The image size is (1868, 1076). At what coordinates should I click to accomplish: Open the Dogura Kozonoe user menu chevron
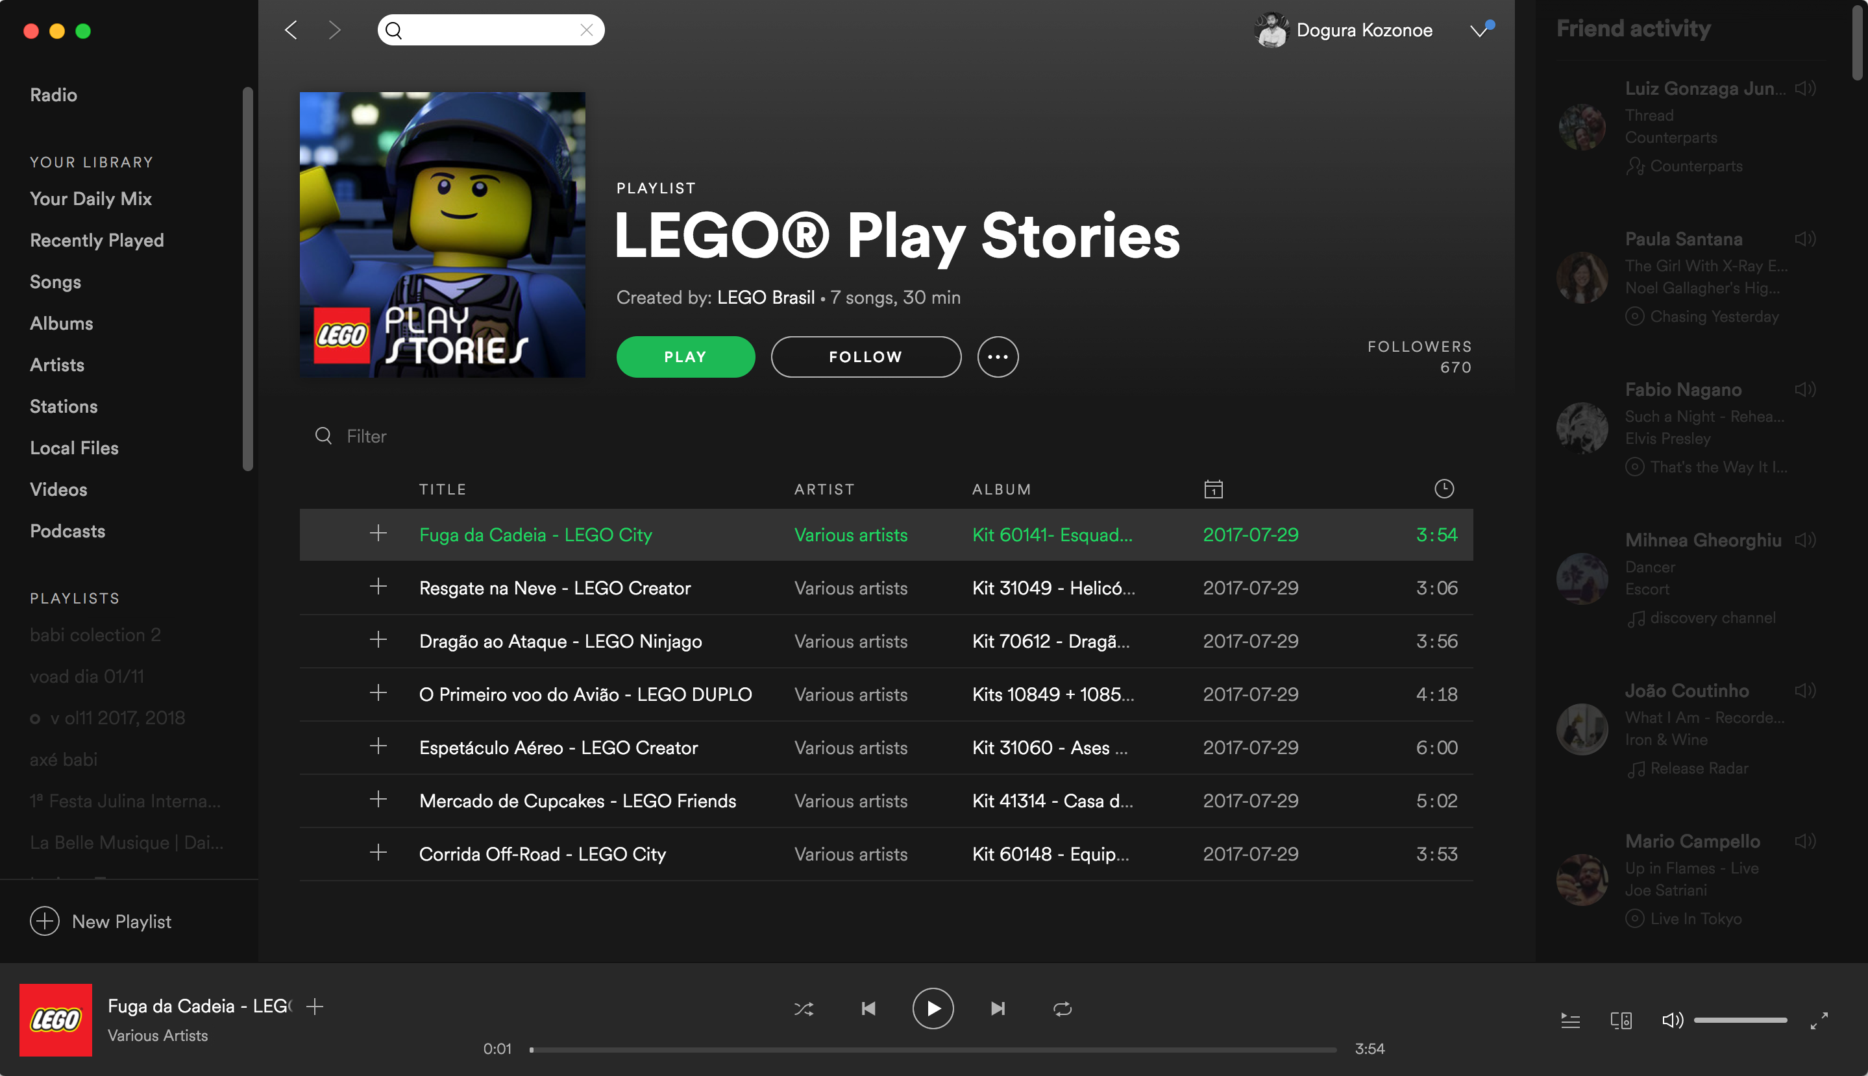[1478, 31]
